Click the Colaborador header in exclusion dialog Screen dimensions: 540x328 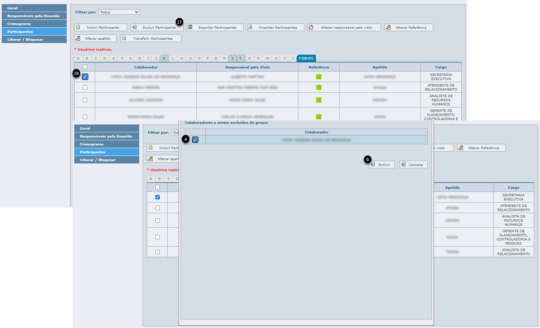pyautogui.click(x=317, y=132)
